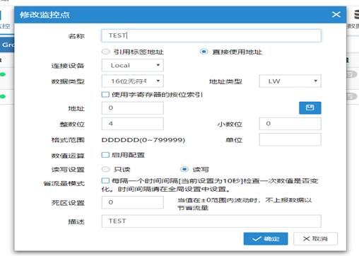Open the 数据类型 dropdown
The width and height of the screenshot is (359, 256).
click(x=133, y=81)
